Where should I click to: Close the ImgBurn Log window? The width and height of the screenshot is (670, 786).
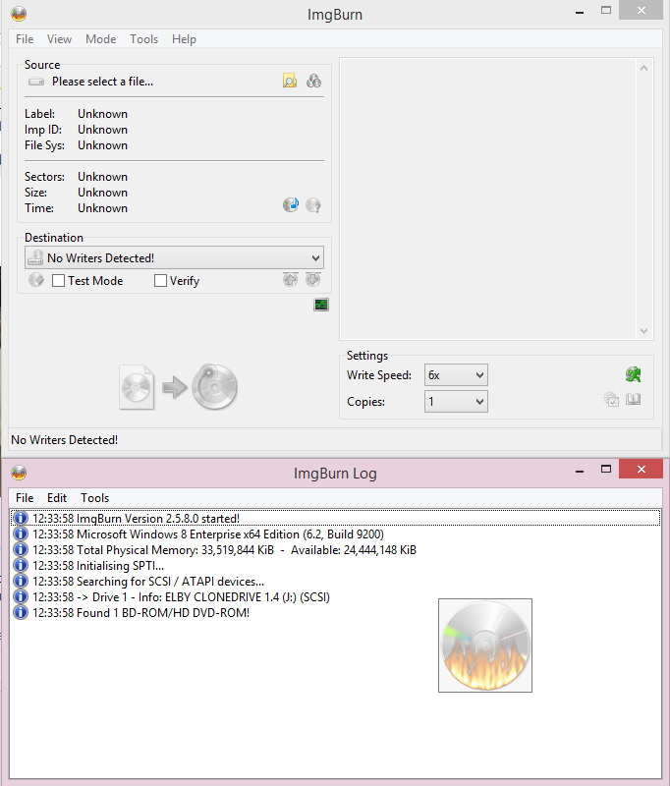[x=641, y=470]
